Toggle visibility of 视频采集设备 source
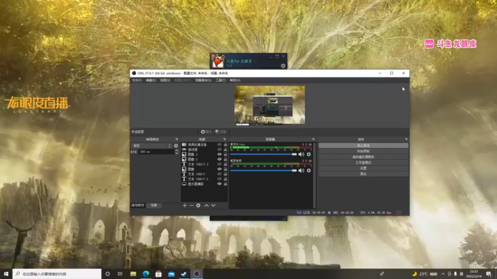 point(219,144)
